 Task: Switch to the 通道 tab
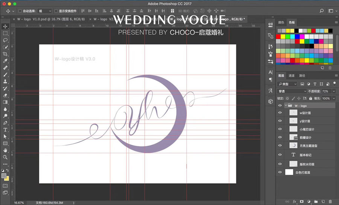click(x=292, y=76)
